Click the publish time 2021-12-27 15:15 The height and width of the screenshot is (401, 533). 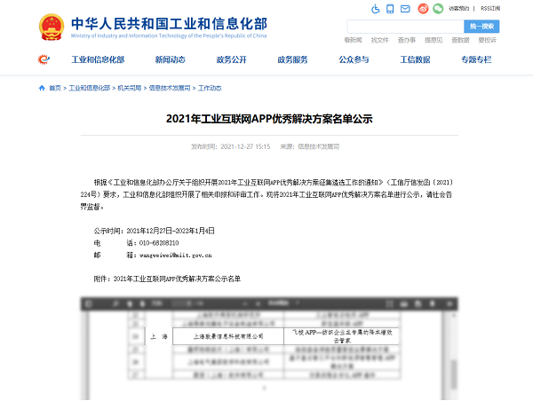245,146
